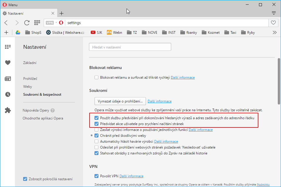Open Další informace link for crash reports
Viewport: 281px width, 187px height.
(x=166, y=141)
